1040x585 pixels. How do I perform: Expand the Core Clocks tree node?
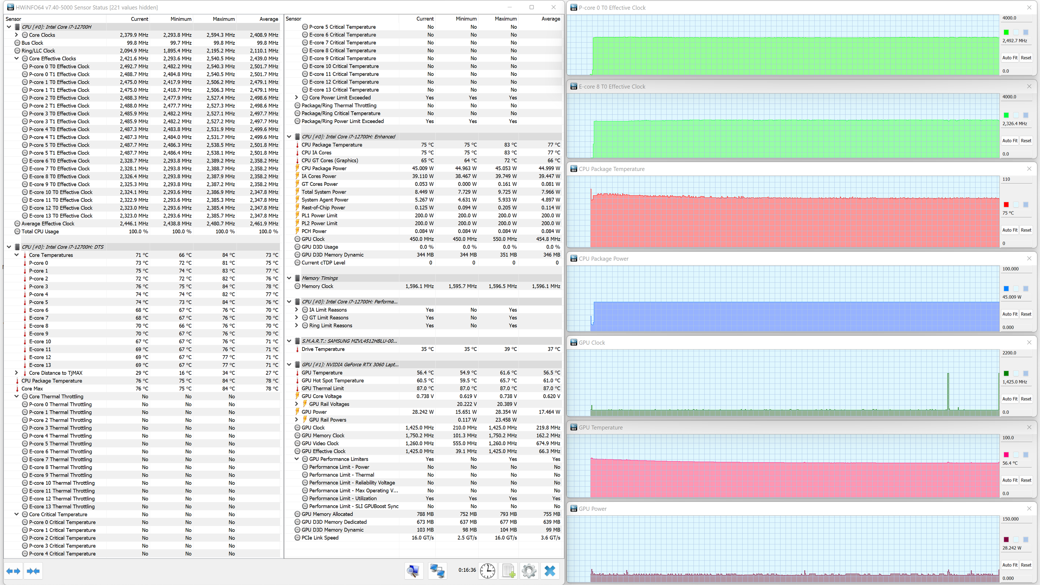(17, 35)
